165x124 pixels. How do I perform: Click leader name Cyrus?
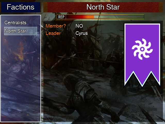pyautogui.click(x=81, y=33)
